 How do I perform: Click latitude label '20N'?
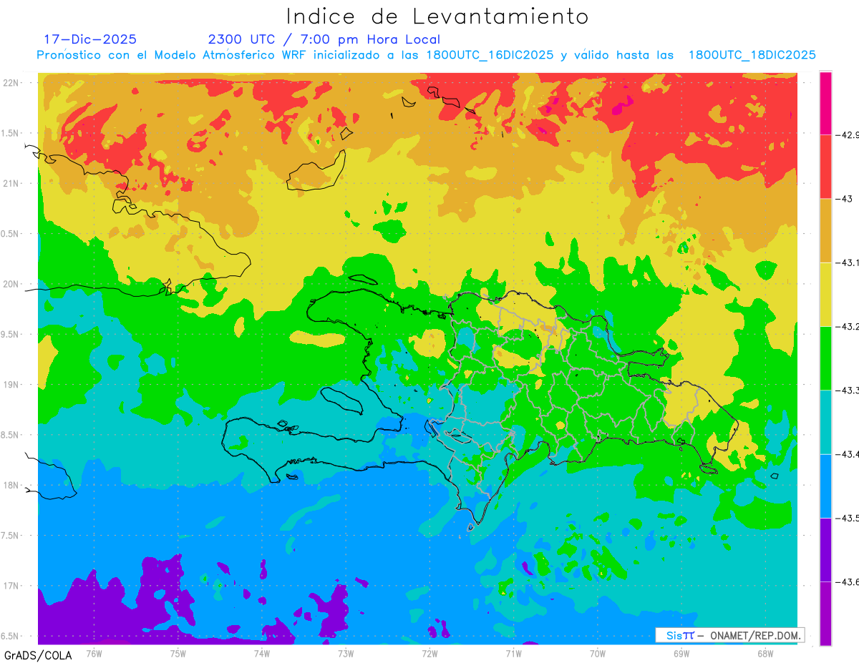point(12,284)
